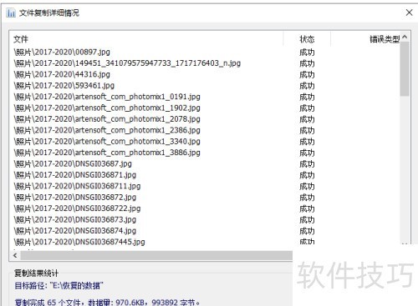Click 成功 status of DNSGI03687.jpg row
Screen dimensions: 418x306
point(307,164)
